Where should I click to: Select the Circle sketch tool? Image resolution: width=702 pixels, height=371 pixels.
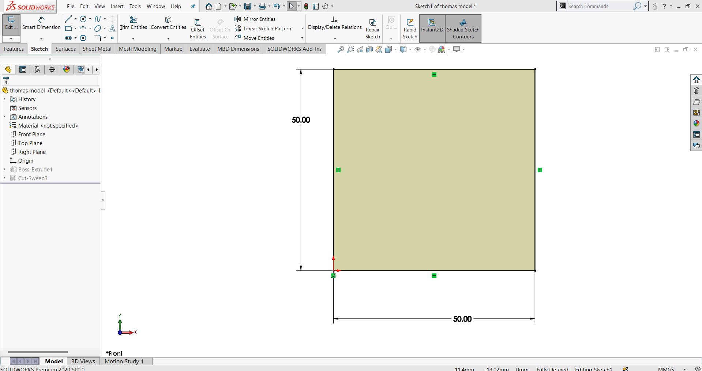point(83,19)
